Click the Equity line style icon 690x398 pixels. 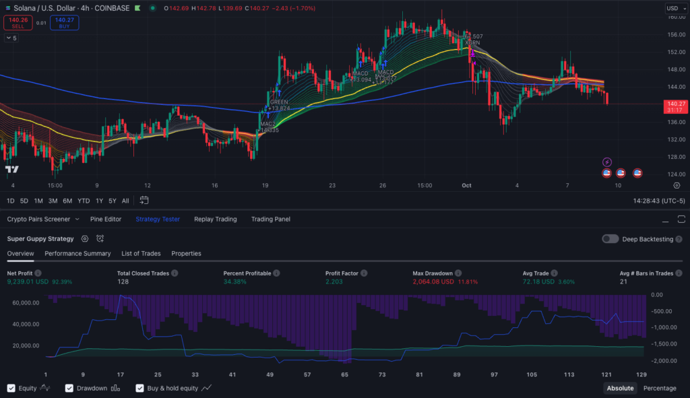pos(45,388)
